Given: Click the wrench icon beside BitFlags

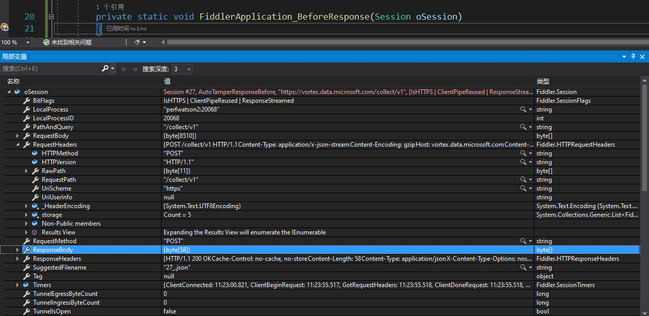Looking at the screenshot, I should pos(26,101).
